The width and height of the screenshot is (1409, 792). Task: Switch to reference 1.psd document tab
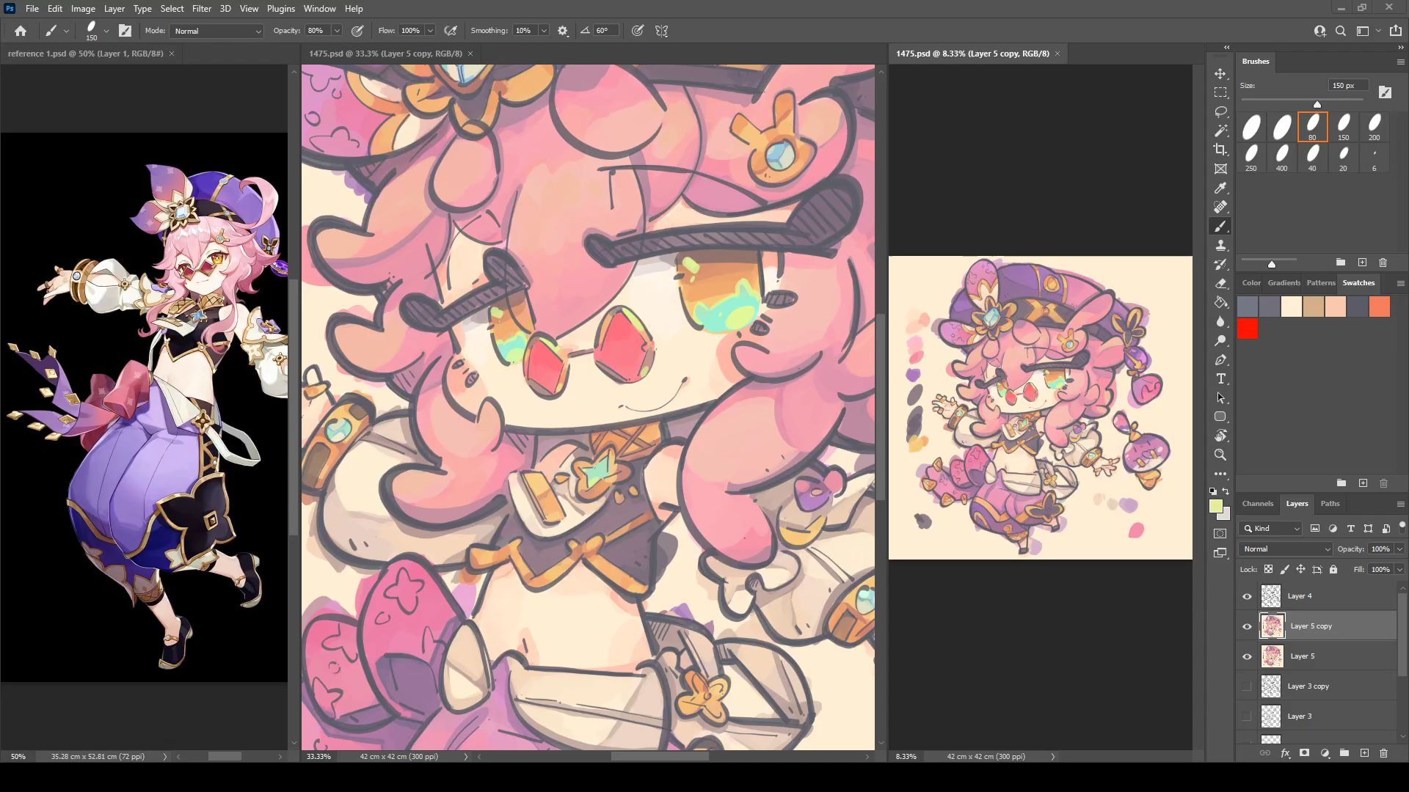coord(85,54)
